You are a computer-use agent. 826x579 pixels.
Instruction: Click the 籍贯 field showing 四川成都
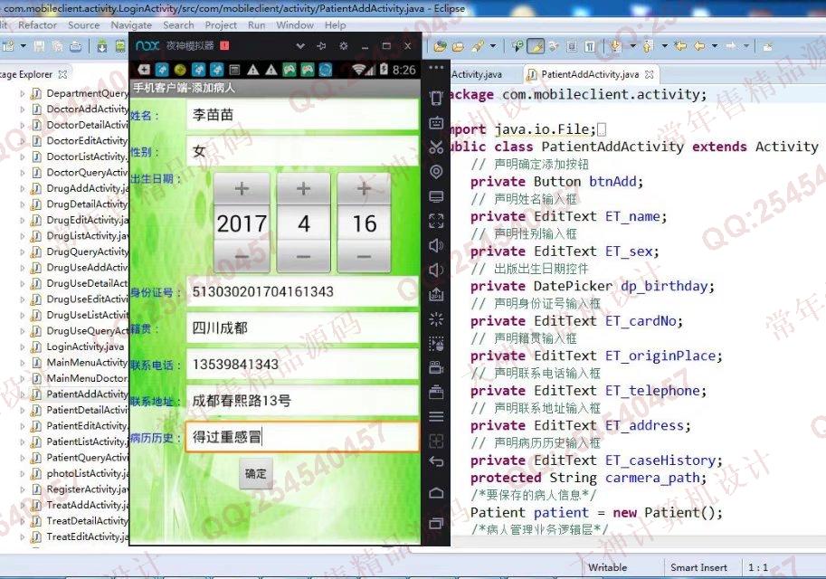pyautogui.click(x=302, y=327)
